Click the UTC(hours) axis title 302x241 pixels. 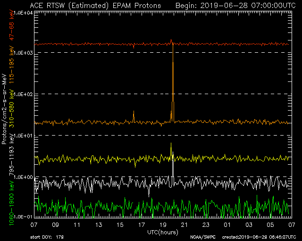pos(163,232)
